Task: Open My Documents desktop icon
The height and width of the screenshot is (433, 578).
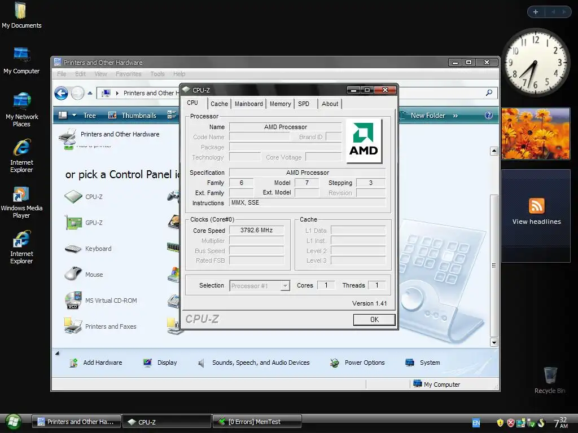Action: [21, 15]
